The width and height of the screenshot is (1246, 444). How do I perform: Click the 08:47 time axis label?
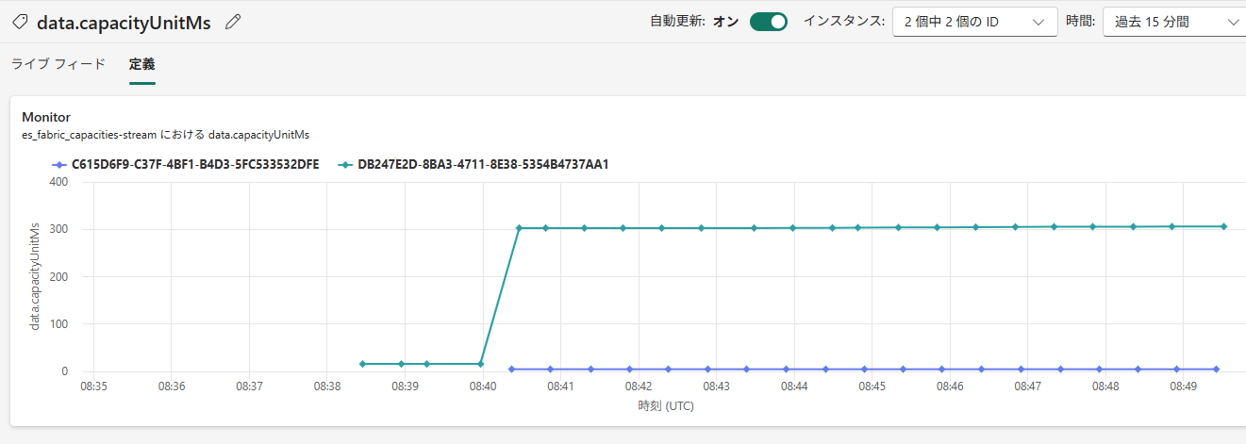coord(1028,386)
